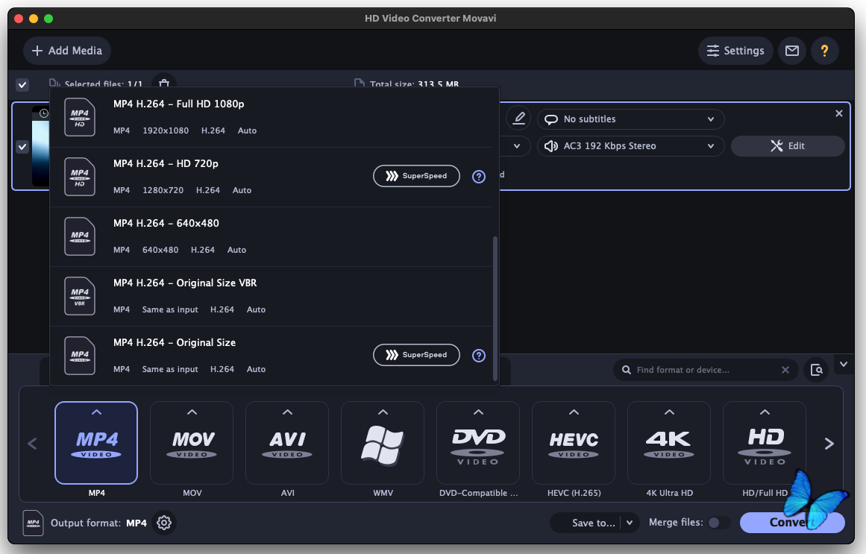Click the Add Media button

coord(67,51)
